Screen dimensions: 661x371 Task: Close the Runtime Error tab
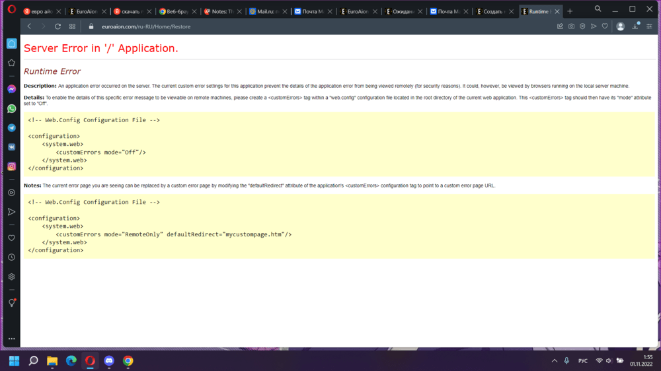[556, 11]
